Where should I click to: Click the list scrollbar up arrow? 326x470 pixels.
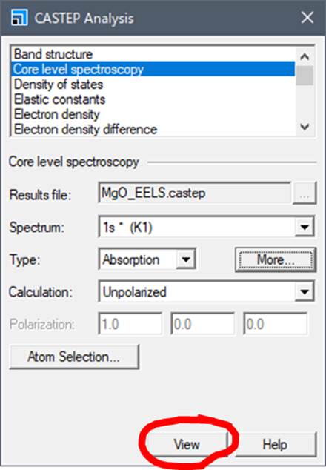click(305, 56)
